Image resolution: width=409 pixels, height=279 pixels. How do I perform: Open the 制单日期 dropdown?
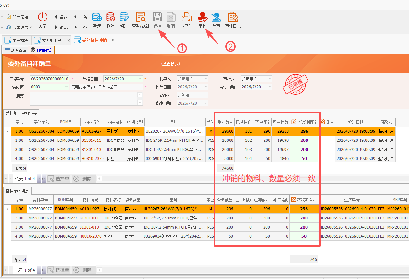click(206, 87)
